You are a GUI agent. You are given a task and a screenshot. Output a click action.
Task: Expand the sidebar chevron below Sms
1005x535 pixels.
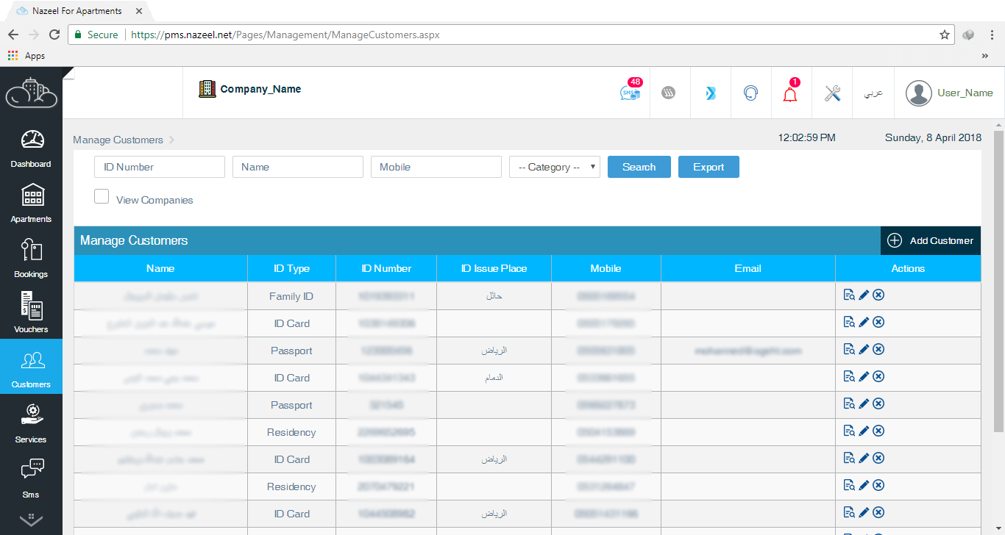point(31,520)
